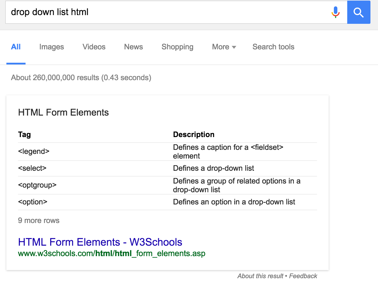Open HTML Form Elements - W3Schools link
The height and width of the screenshot is (284, 378).
point(100,242)
